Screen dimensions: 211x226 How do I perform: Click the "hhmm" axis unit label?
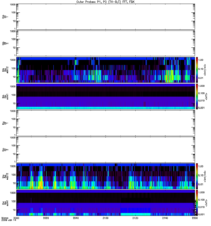tap(5, 218)
